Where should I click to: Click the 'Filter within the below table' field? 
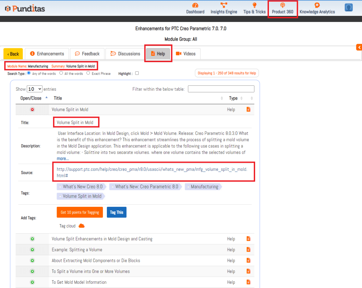click(221, 89)
